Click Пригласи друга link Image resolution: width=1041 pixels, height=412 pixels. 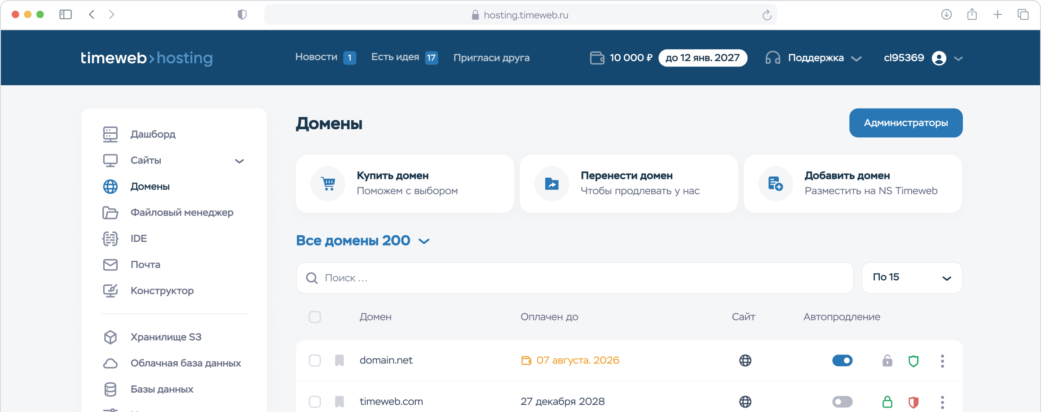click(x=491, y=57)
